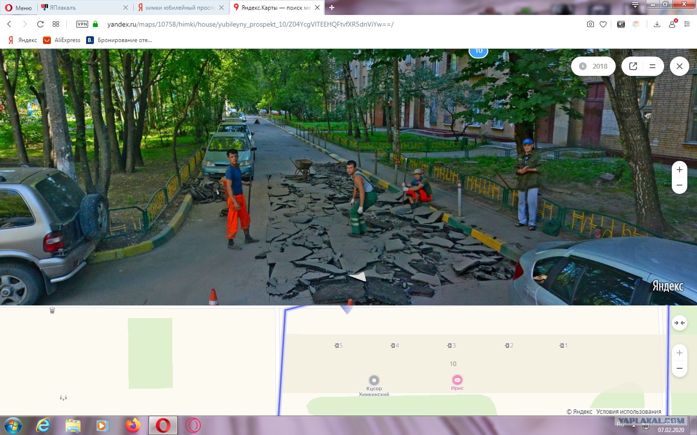This screenshot has width=697, height=435.
Task: Open AliExpress bookmark
Action: pyautogui.click(x=62, y=40)
